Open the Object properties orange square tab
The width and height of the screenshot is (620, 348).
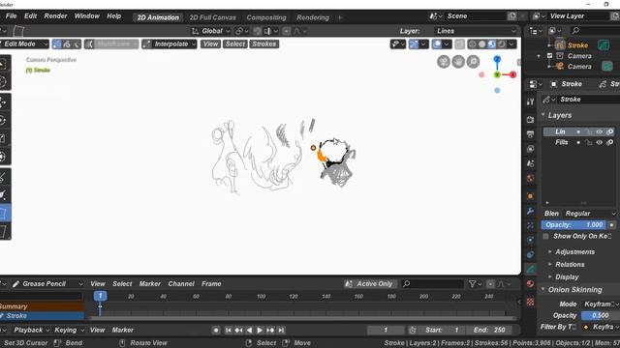530,196
